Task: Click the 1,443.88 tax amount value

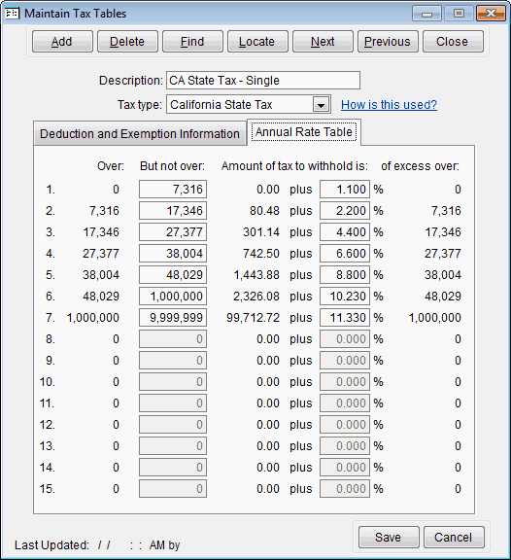Action: click(256, 275)
